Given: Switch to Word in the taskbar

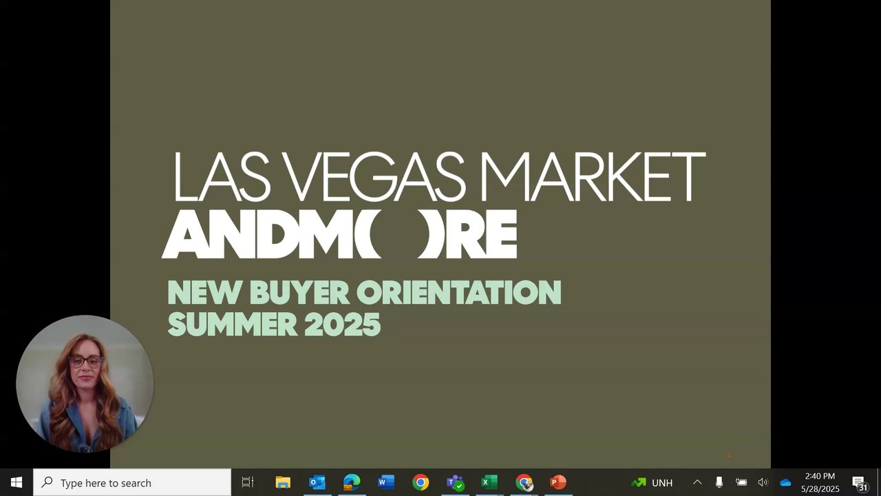Looking at the screenshot, I should click(x=386, y=482).
